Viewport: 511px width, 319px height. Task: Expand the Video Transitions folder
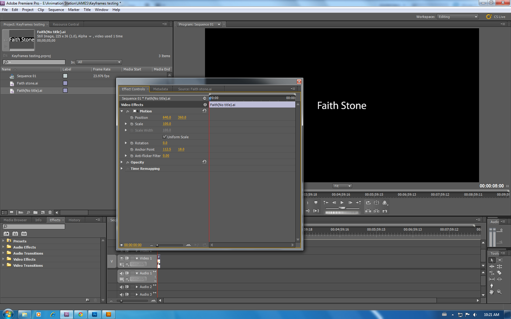(x=3, y=265)
